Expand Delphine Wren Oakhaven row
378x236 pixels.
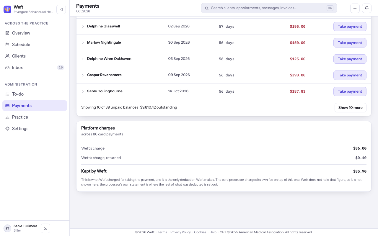(83, 59)
